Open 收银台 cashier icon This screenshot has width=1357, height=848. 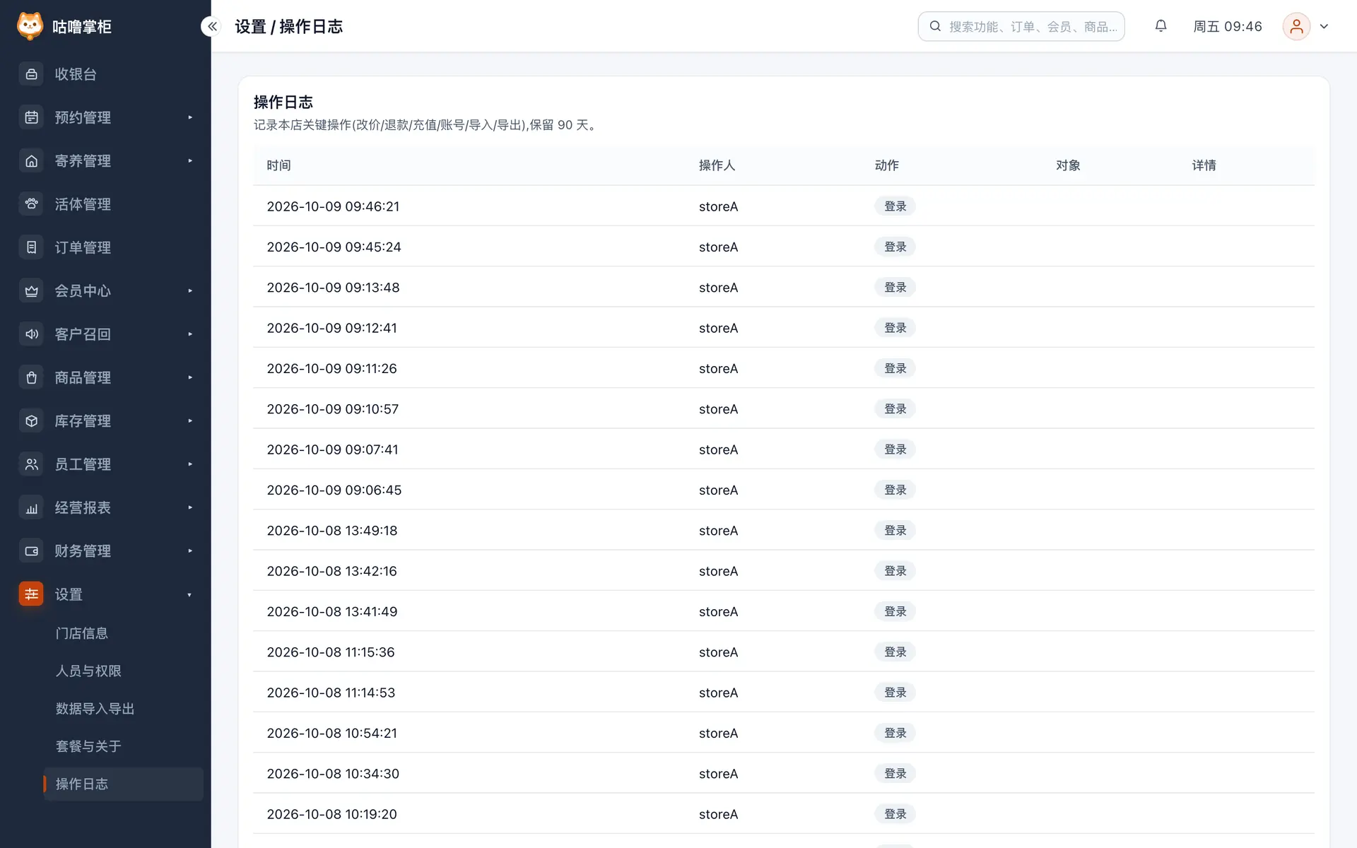31,74
